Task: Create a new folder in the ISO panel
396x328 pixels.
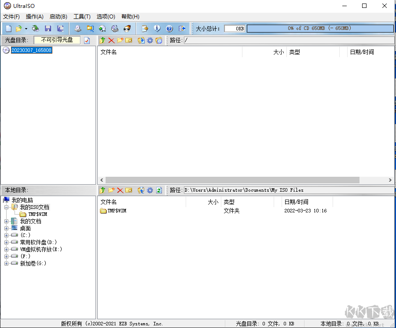Action: pyautogui.click(x=120, y=40)
